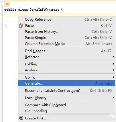
Task: Expand the Folding submenu arrow
Action: 113,64
